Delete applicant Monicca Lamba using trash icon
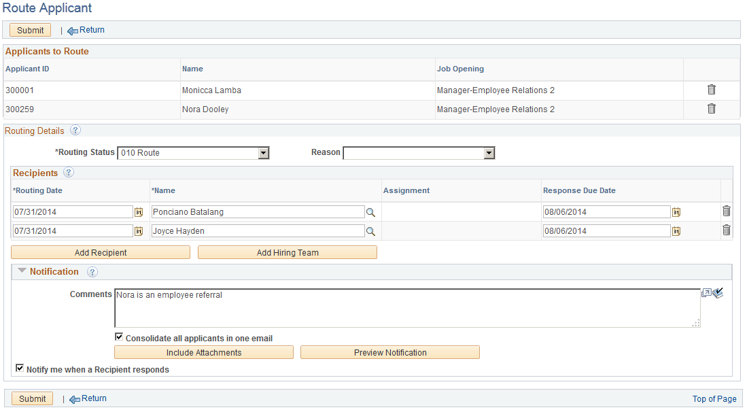Screen dimensions: 747x412 coord(711,90)
